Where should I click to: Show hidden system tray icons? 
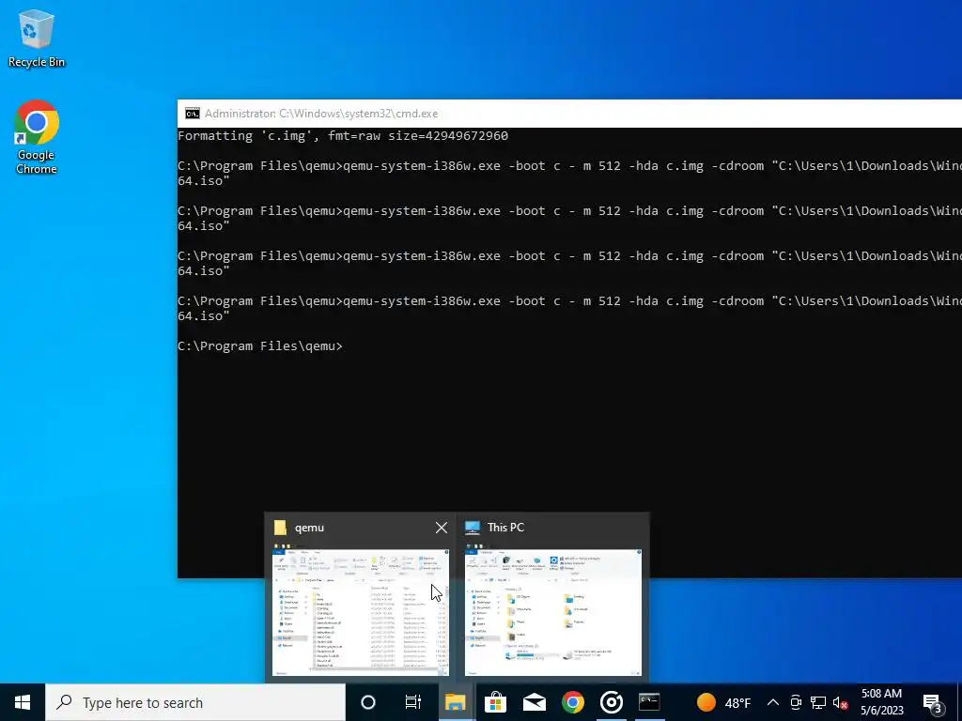pos(773,702)
